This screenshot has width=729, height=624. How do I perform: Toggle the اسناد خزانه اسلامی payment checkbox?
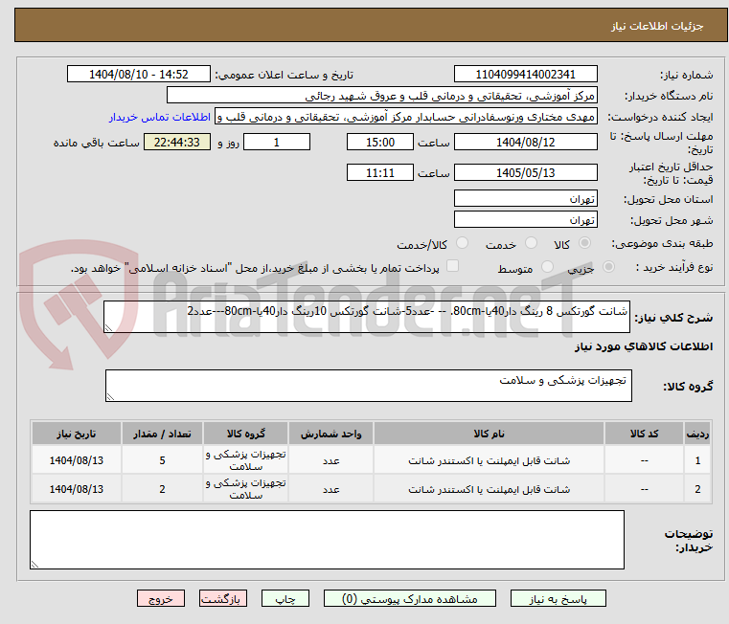point(452,266)
